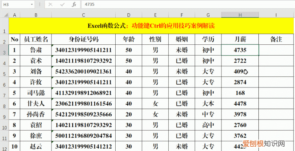Viewport: 295px width, 151px height.
Task: Click the '婚姻' header cell
Action: (182, 39)
